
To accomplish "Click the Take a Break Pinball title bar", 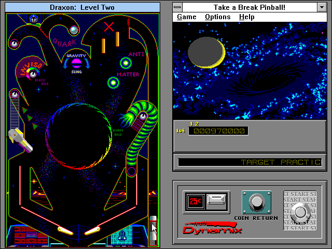I will tap(250, 7).
